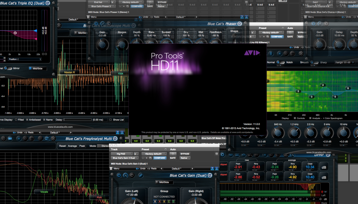The width and height of the screenshot is (358, 204).
Task: Click paw logo in Blue Cat's Phaser title
Action: point(240,24)
